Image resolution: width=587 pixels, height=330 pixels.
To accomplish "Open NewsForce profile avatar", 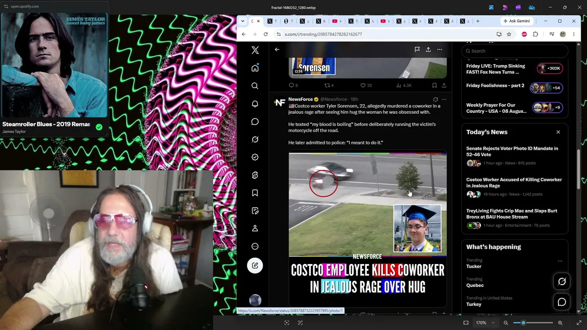I will [279, 103].
